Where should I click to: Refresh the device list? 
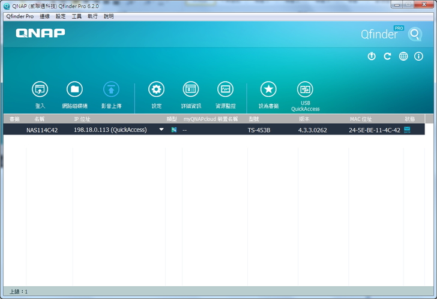tap(387, 56)
